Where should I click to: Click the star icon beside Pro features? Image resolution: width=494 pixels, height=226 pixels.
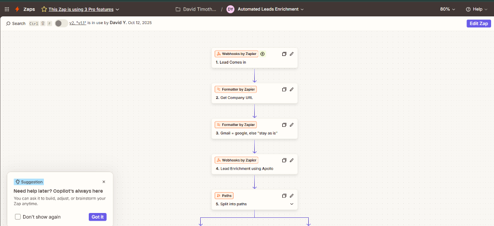pos(44,9)
